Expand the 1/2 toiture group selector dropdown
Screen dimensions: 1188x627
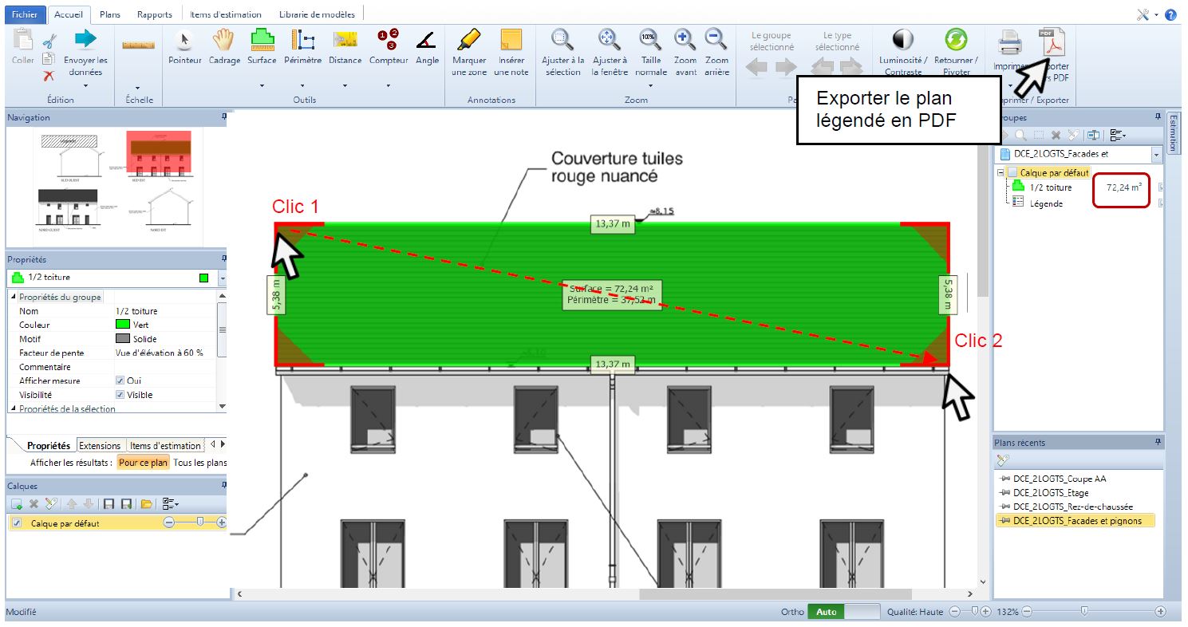click(x=222, y=278)
